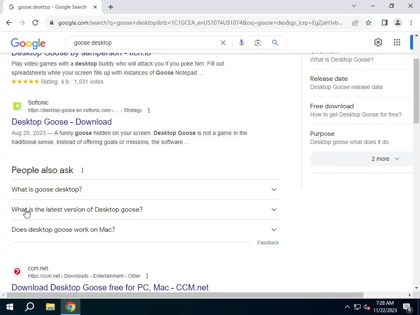Click the Chrome taskbar icon

point(71,307)
